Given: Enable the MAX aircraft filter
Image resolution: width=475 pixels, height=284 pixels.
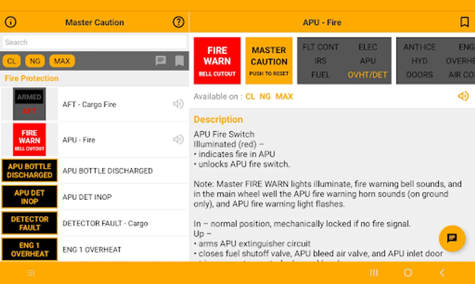Looking at the screenshot, I should tap(62, 61).
